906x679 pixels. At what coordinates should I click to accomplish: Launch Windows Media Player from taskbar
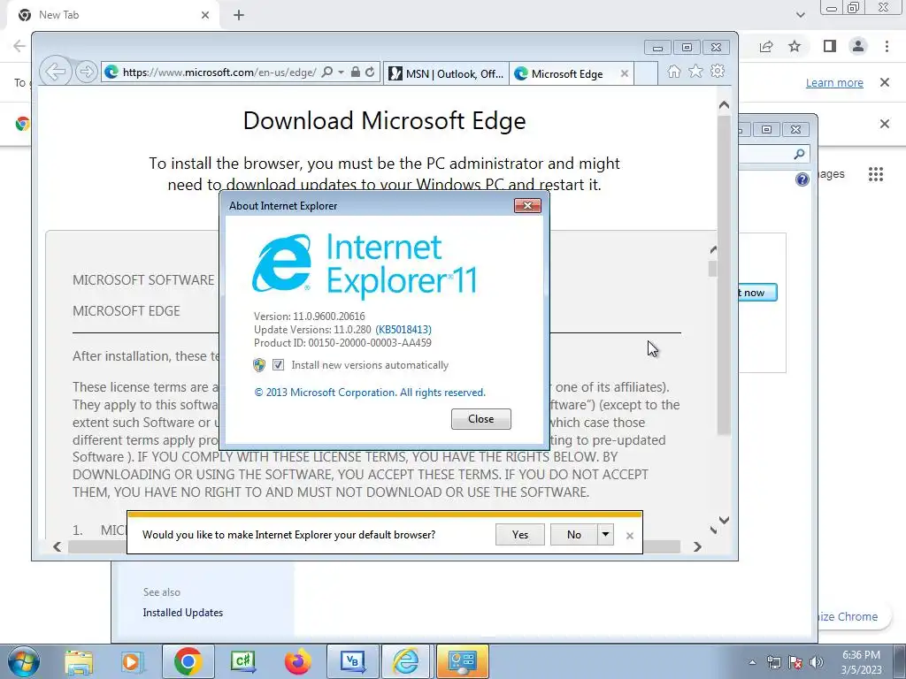(x=132, y=661)
